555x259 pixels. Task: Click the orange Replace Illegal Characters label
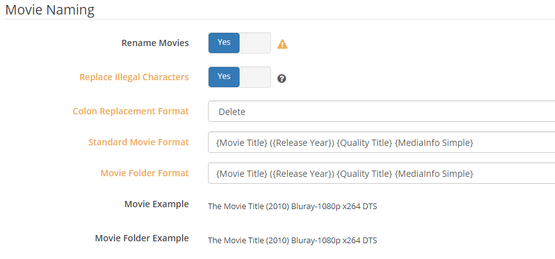click(x=134, y=77)
